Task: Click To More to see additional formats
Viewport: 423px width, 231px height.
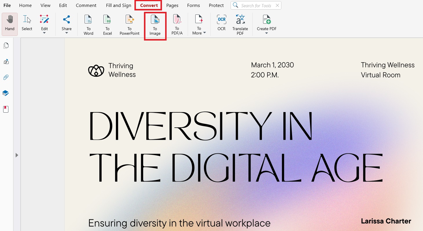Action: [x=199, y=24]
